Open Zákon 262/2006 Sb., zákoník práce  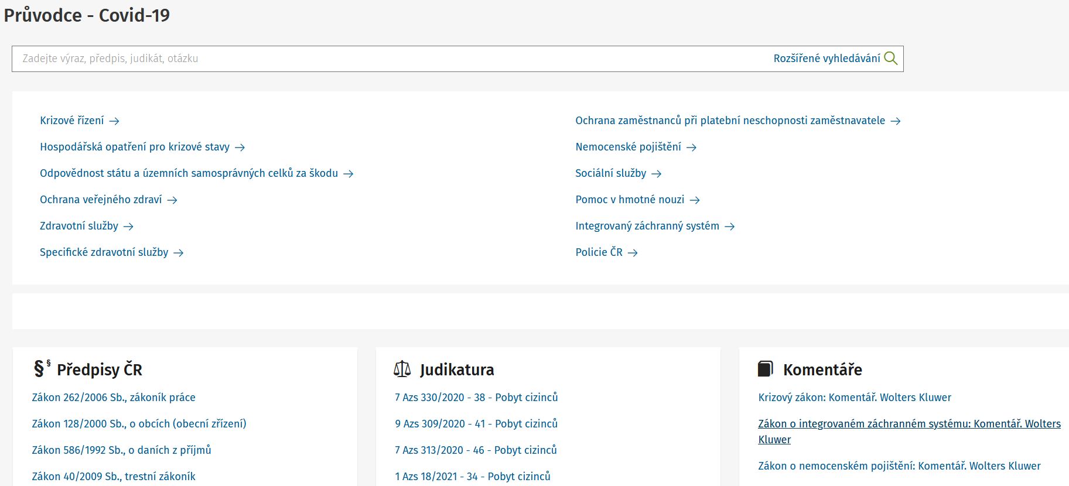click(x=114, y=398)
